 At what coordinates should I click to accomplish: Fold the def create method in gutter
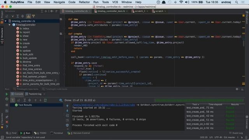click(x=64, y=34)
